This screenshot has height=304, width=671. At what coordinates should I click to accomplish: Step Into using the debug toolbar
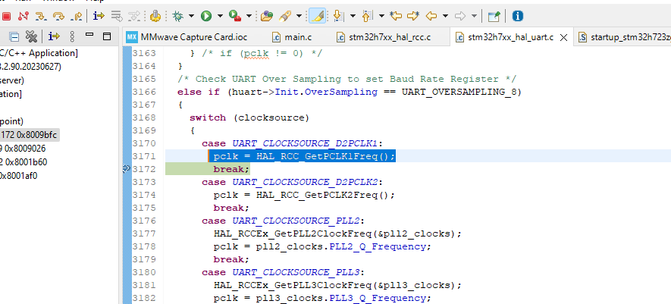41,16
